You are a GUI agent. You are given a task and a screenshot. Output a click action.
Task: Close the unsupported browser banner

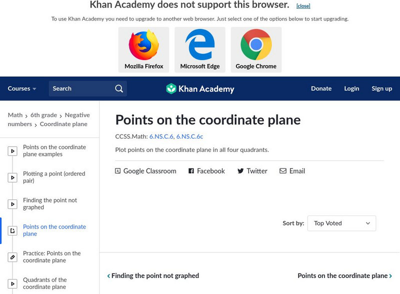point(303,6)
